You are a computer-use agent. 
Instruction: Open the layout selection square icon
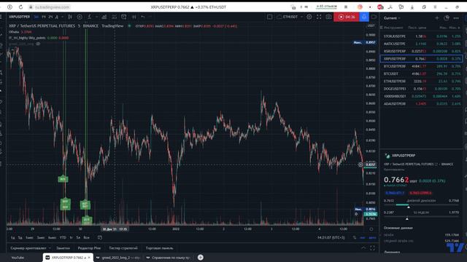[269, 17]
